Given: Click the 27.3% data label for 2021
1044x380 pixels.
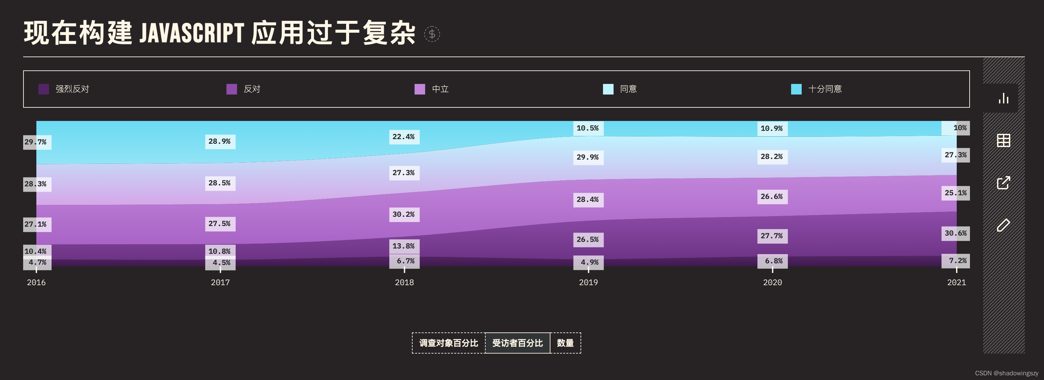Looking at the screenshot, I should click(x=955, y=155).
